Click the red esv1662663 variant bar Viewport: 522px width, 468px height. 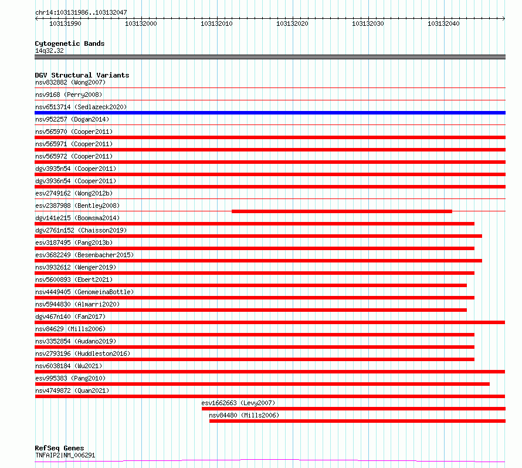click(x=354, y=409)
